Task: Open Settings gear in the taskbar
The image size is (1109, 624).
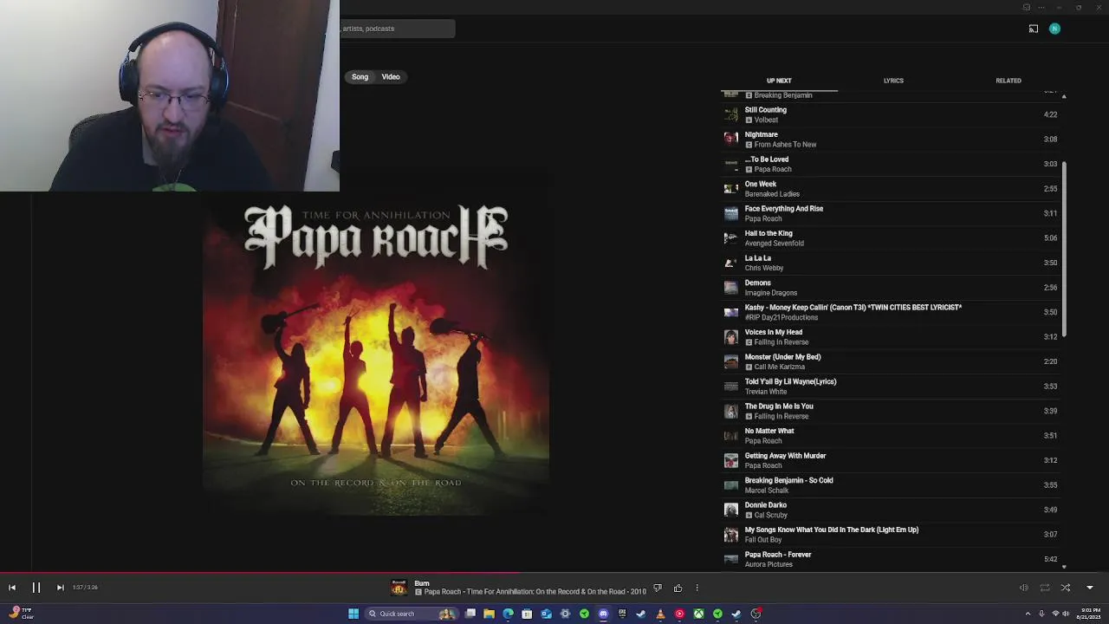Action: 565,614
